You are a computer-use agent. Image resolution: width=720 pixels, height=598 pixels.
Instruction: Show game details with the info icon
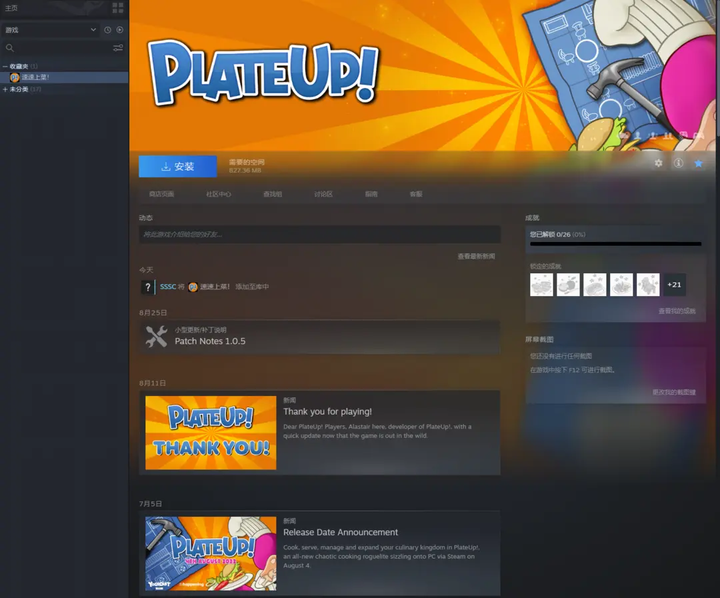(678, 163)
